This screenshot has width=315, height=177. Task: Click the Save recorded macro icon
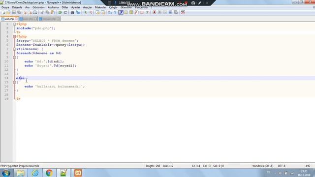click(x=176, y=12)
